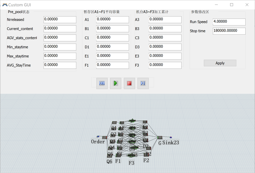255x173 pixels.
Task: Stop the simulation with the red square
Action: 129,83
